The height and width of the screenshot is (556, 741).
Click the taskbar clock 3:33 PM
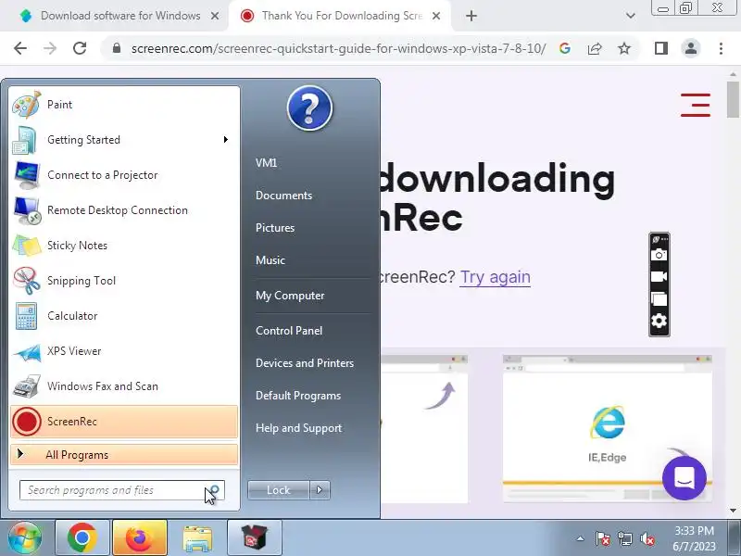[x=694, y=530]
